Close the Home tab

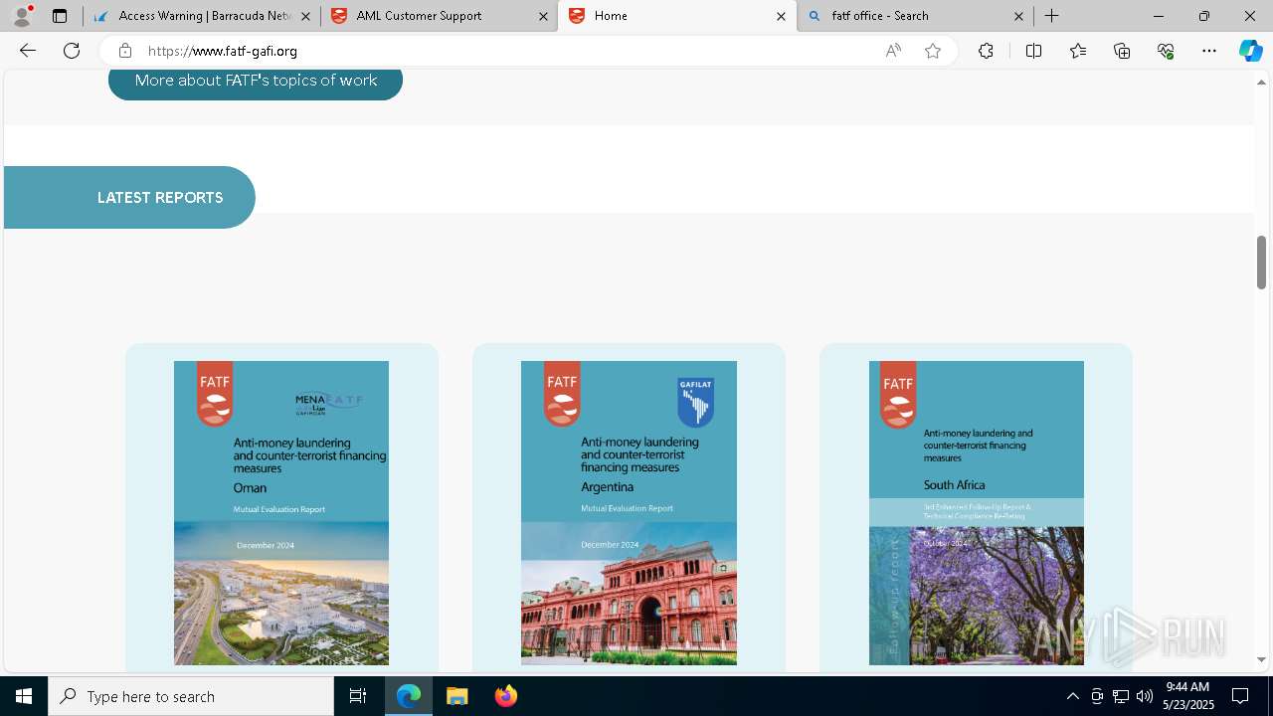(781, 16)
